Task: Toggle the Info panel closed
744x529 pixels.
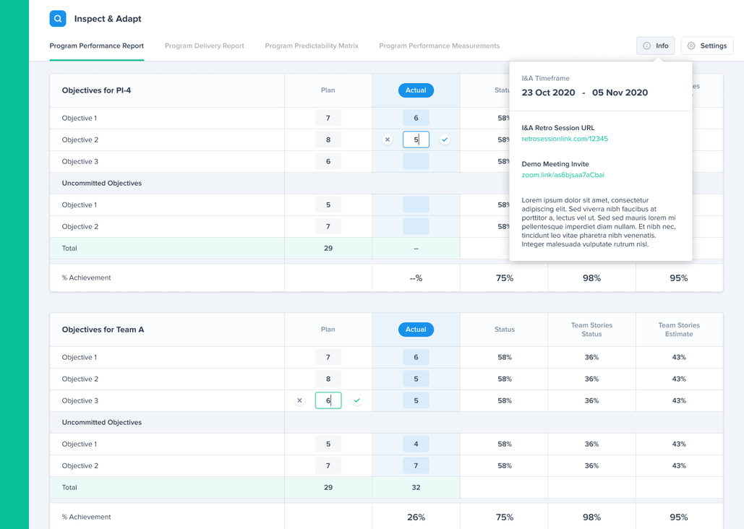Action: pos(655,45)
